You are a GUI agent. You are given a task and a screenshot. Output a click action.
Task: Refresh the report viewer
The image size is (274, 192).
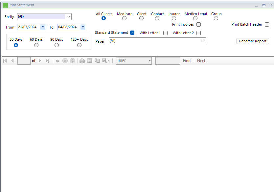pos(73,61)
